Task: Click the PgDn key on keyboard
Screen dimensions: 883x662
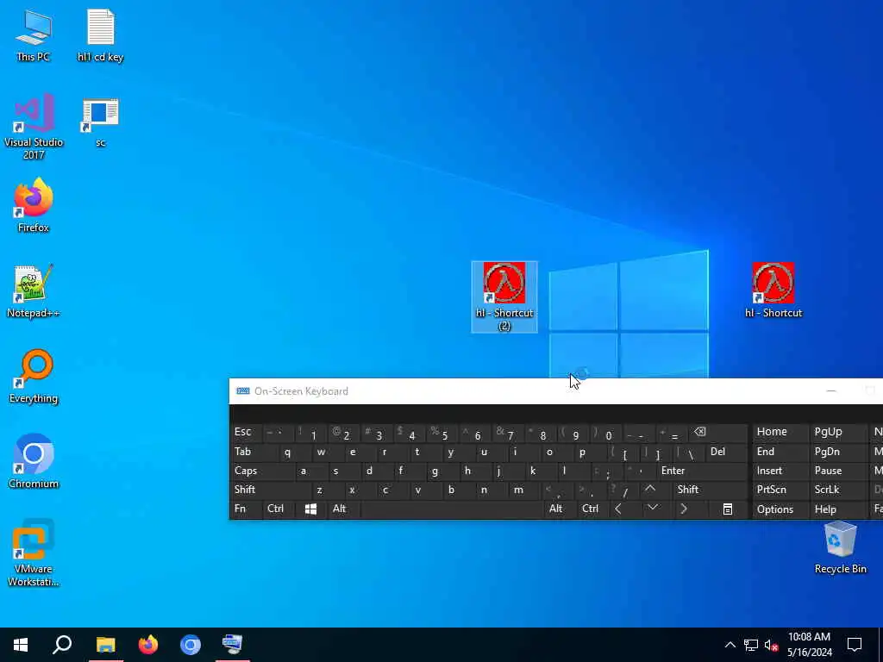Action: (838, 452)
